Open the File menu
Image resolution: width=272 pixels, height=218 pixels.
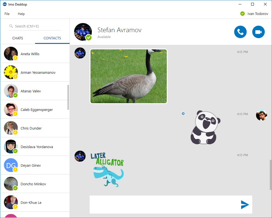(x=7, y=14)
